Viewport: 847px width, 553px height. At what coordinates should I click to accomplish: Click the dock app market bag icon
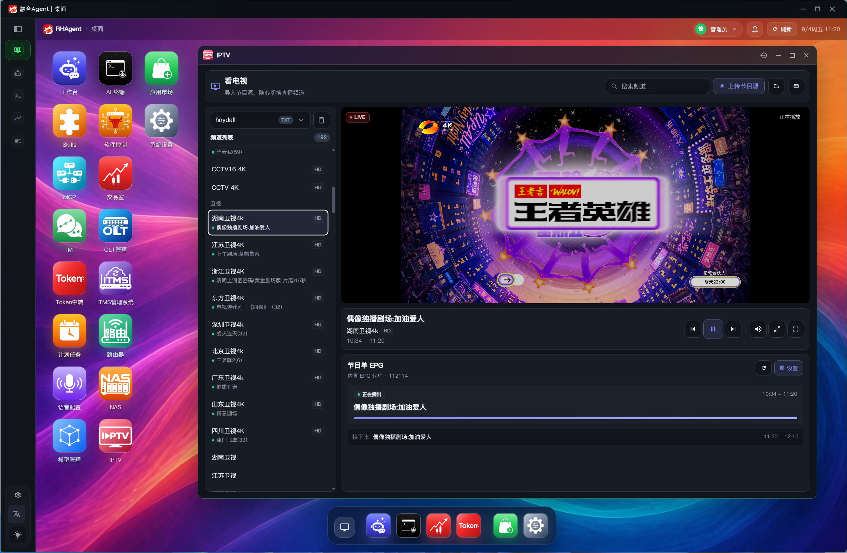click(506, 525)
